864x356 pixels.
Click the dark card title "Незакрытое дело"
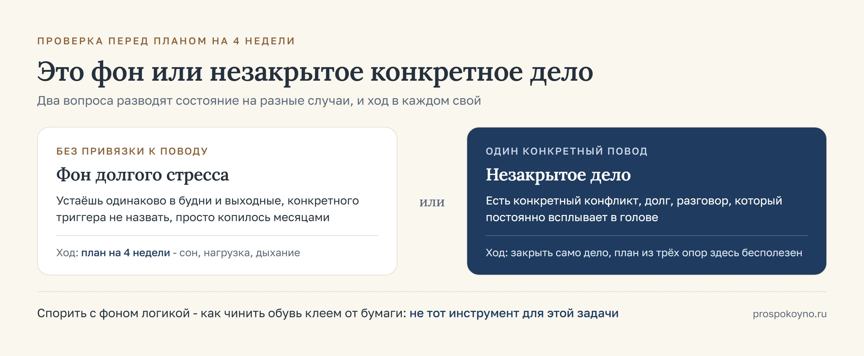pos(558,175)
